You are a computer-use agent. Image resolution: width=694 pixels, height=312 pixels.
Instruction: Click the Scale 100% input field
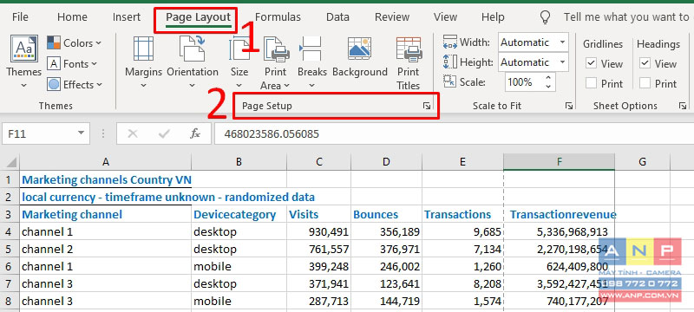(525, 82)
